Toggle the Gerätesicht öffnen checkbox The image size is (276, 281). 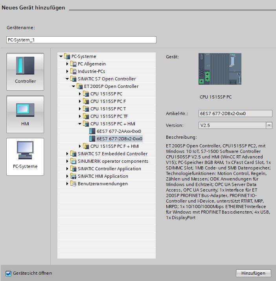click(x=9, y=273)
